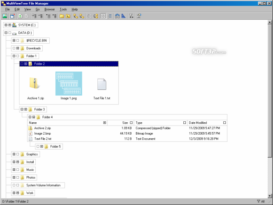Image resolution: width=273 pixels, height=205 pixels.
Task: Click the blue sort bars toolbar icon
Action: point(123,16)
